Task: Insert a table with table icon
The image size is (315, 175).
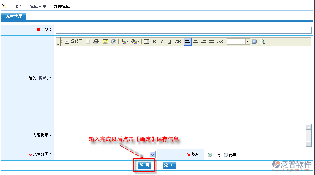Action: (146, 42)
